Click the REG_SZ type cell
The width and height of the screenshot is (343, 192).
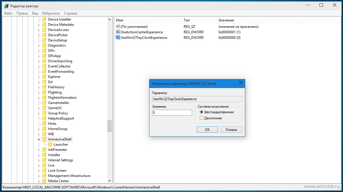click(189, 27)
